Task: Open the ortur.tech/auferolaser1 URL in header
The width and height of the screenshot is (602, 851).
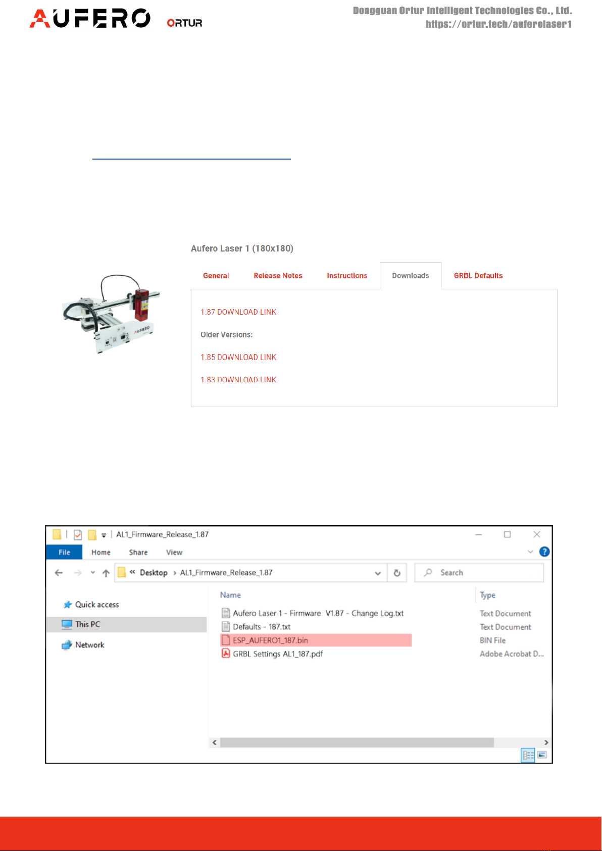Action: (x=498, y=24)
